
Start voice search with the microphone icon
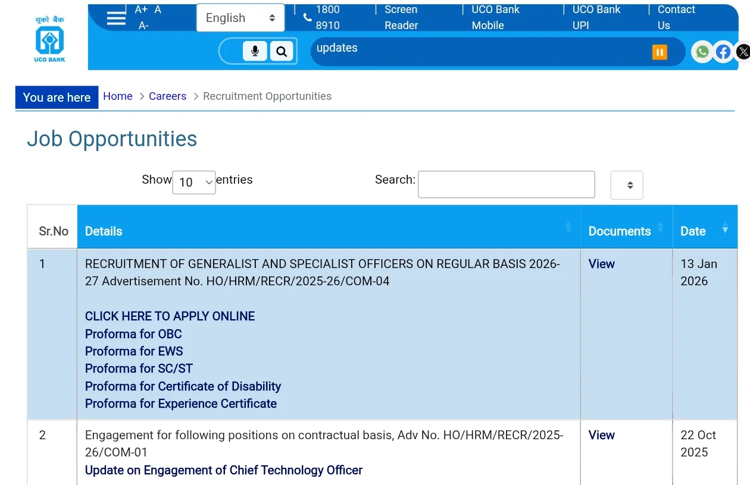coord(255,52)
